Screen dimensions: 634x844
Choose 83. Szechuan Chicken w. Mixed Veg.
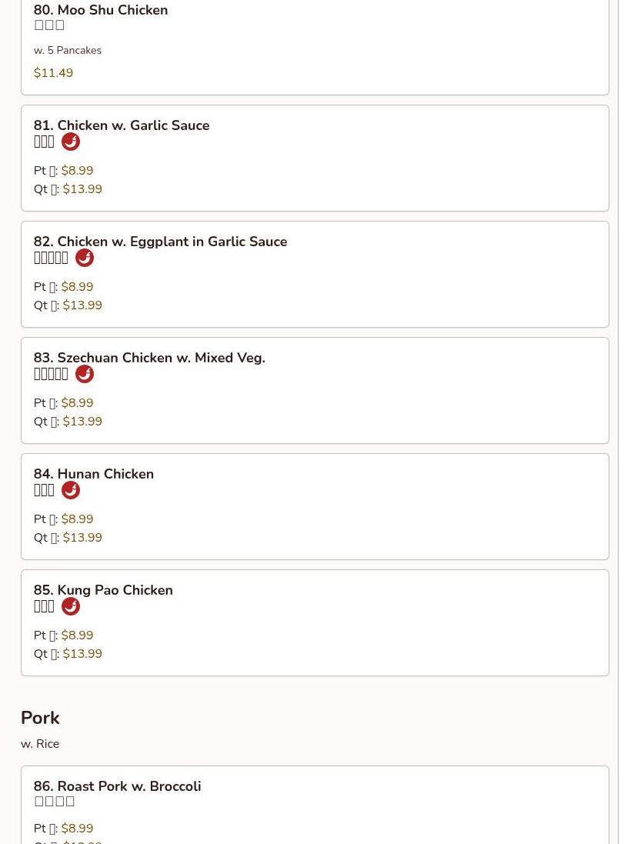pyautogui.click(x=149, y=358)
